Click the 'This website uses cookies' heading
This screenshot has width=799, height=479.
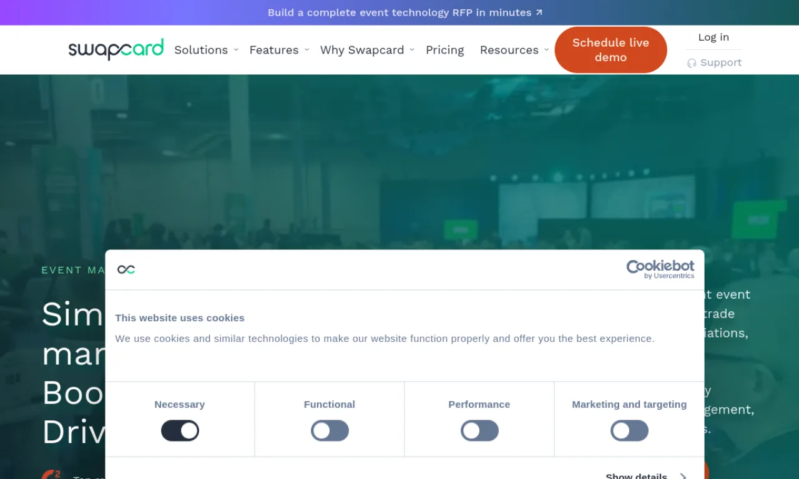[x=180, y=317]
